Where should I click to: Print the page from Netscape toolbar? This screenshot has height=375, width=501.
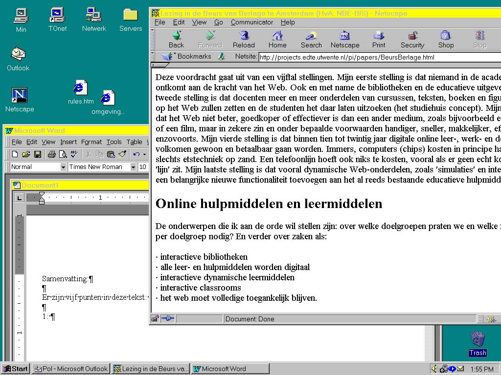point(379,39)
